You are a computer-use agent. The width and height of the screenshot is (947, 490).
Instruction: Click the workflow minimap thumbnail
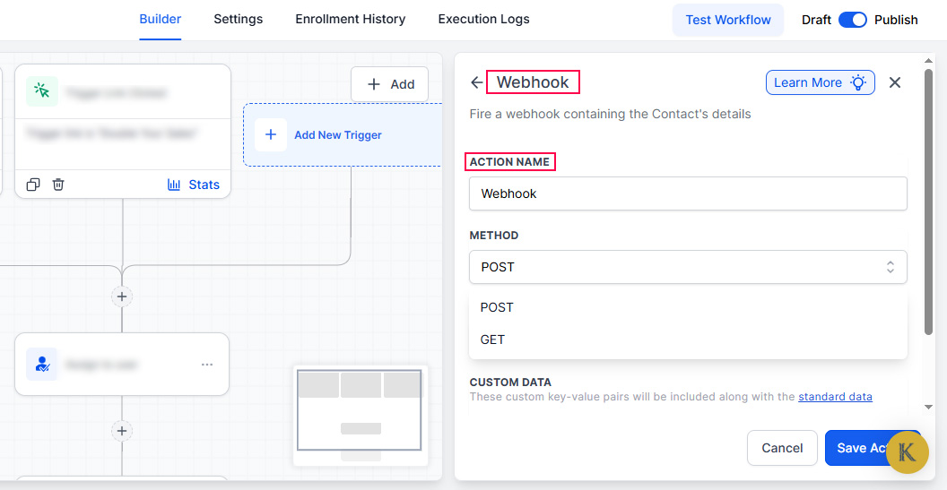click(360, 414)
